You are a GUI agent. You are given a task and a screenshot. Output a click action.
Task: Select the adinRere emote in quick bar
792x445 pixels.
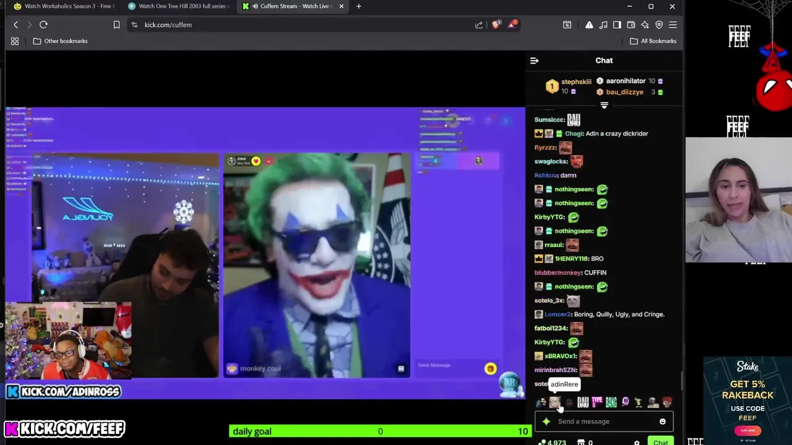[x=555, y=403]
